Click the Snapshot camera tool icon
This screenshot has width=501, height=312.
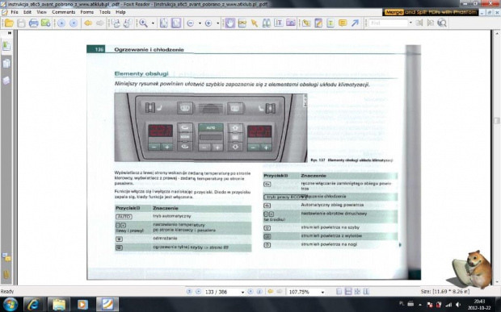pyautogui.click(x=291, y=23)
